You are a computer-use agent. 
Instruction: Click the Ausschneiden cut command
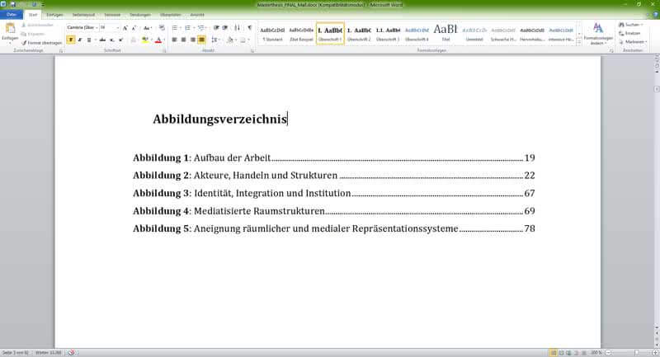pos(37,26)
